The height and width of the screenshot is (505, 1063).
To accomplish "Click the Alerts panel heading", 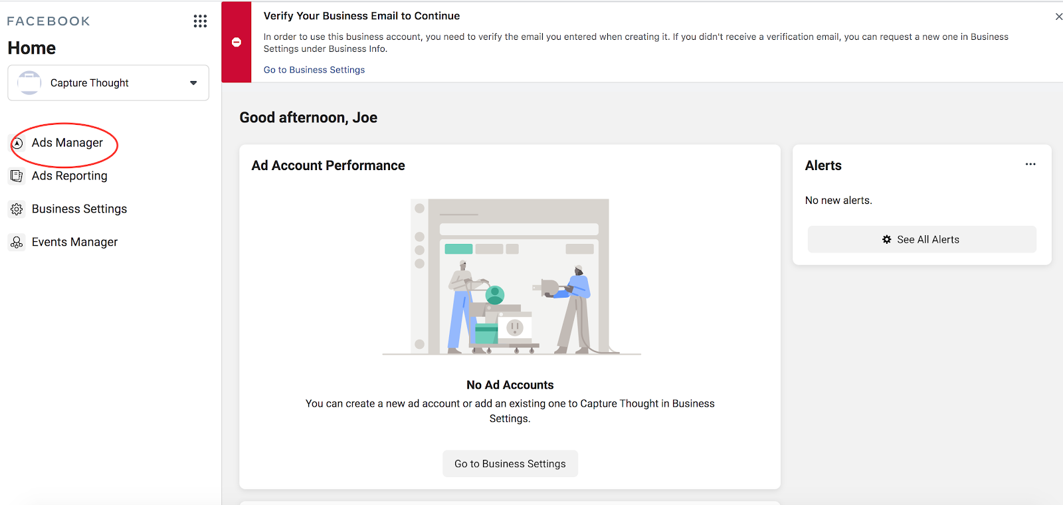I will coord(823,165).
